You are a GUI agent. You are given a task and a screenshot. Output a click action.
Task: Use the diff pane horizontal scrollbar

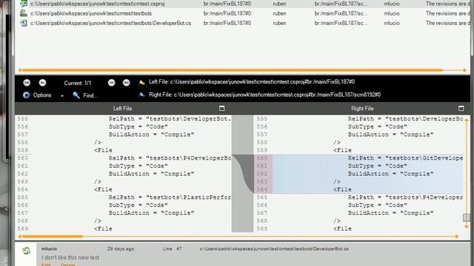[53, 236]
